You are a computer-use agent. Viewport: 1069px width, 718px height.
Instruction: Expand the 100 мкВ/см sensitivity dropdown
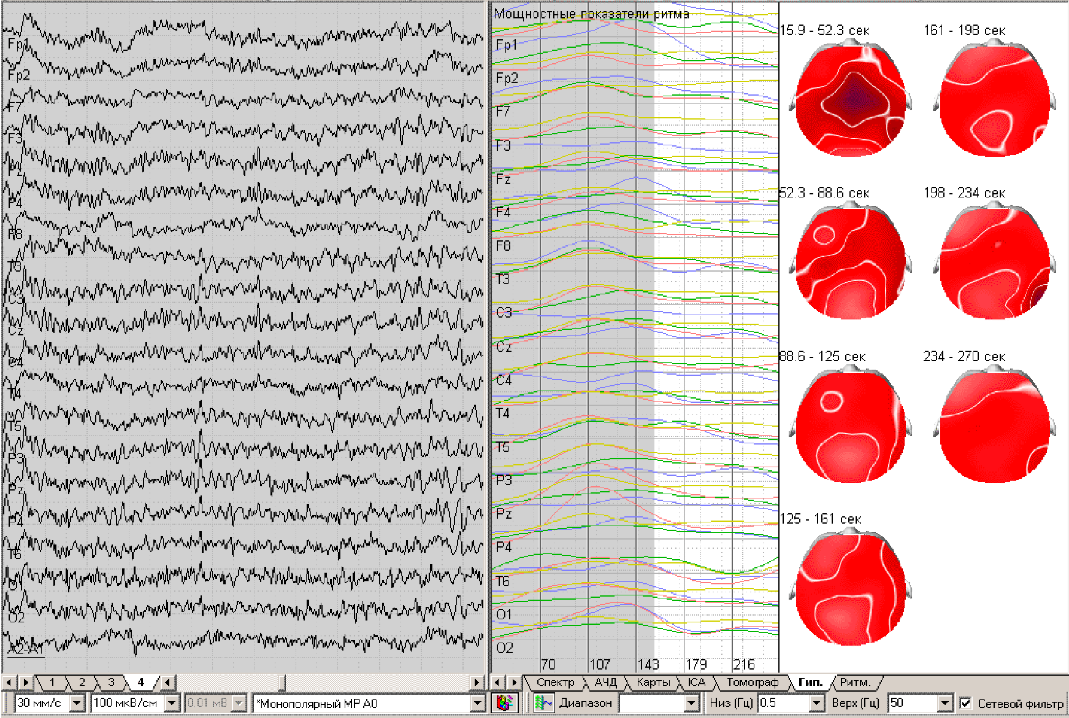tap(172, 703)
